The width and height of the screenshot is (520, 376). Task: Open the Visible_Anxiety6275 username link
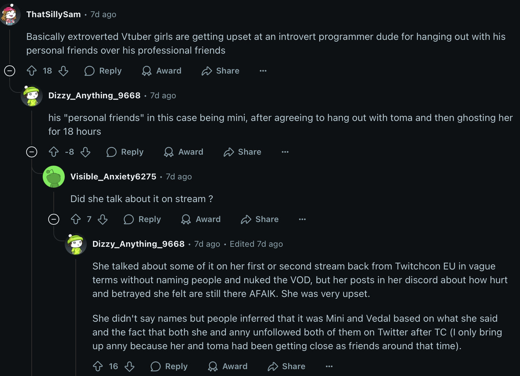point(113,177)
